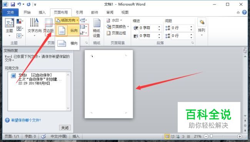Viewport: 250px width, 142px height.
Task: Toggle the 纸张方向 orientation dropdown
Action: [67, 20]
